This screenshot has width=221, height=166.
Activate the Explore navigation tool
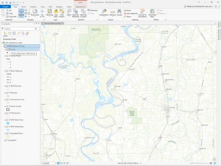click(21, 13)
